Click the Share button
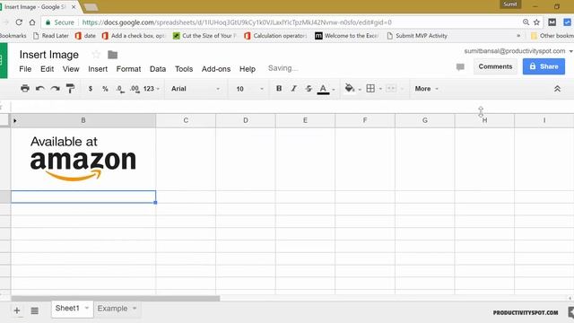The width and height of the screenshot is (574, 323). click(x=544, y=66)
